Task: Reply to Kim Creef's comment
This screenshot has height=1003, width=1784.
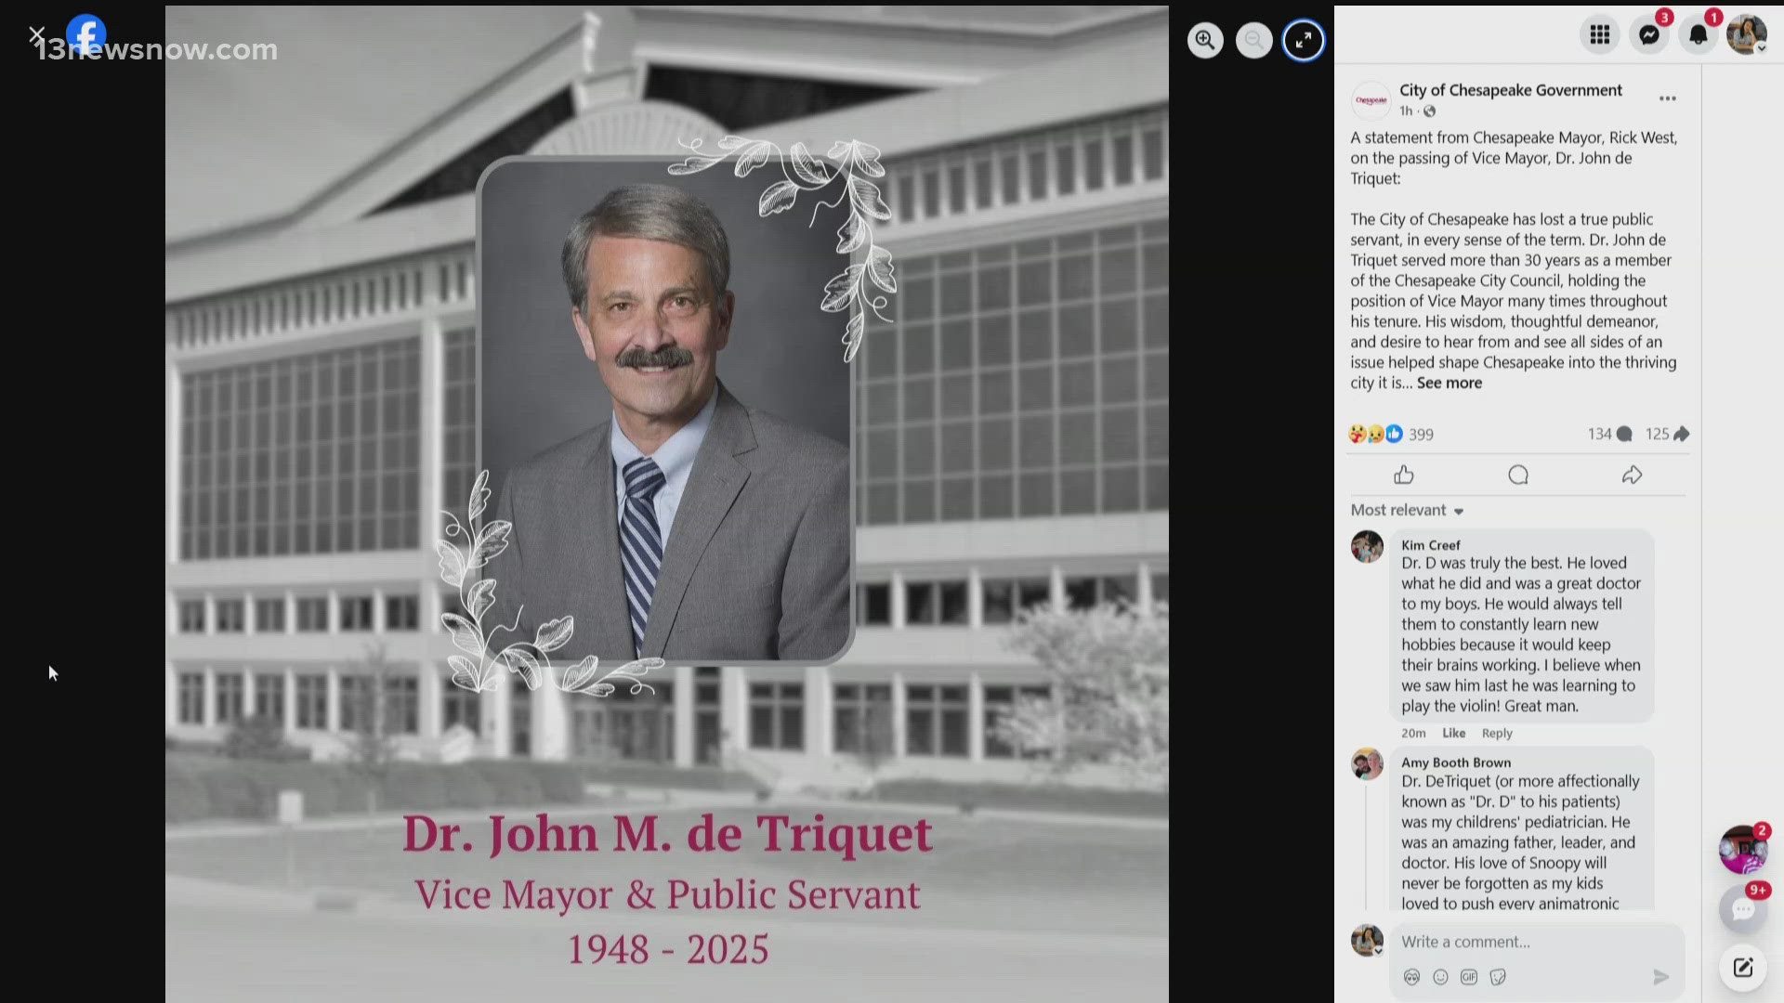Action: pos(1496,733)
